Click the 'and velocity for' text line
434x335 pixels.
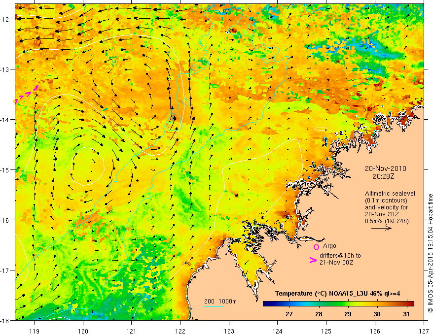point(386,207)
